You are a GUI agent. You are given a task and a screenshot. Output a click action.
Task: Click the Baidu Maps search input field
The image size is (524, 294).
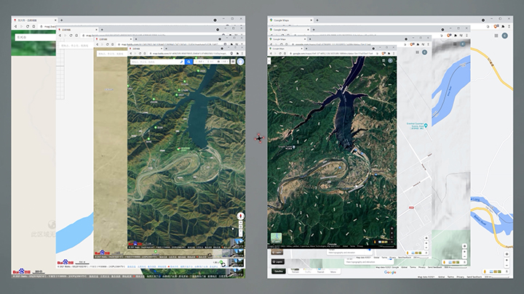pos(153,62)
